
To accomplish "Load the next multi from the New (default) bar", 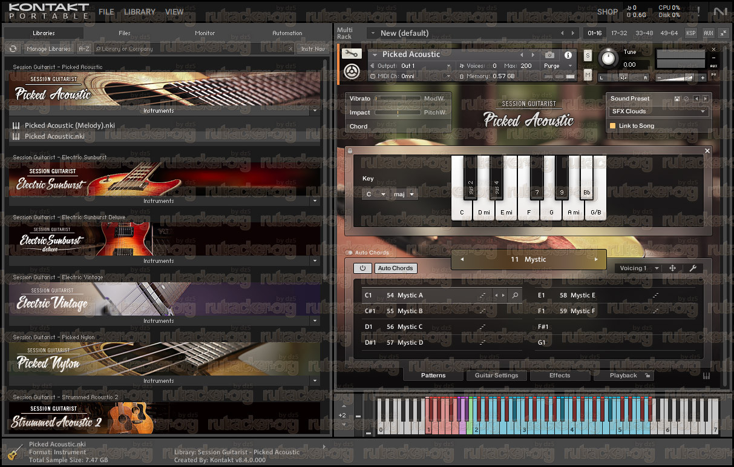I will point(573,33).
